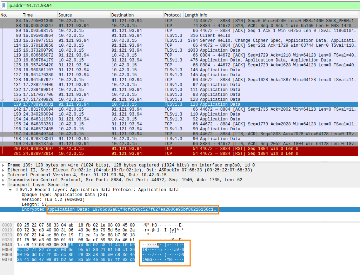Collapse the TLSv1.3 Record Layer
Screen dimensions: 360x275
click(x=9, y=190)
